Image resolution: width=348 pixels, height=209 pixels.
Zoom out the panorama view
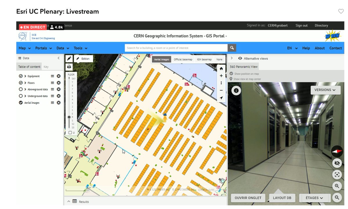coord(337,197)
